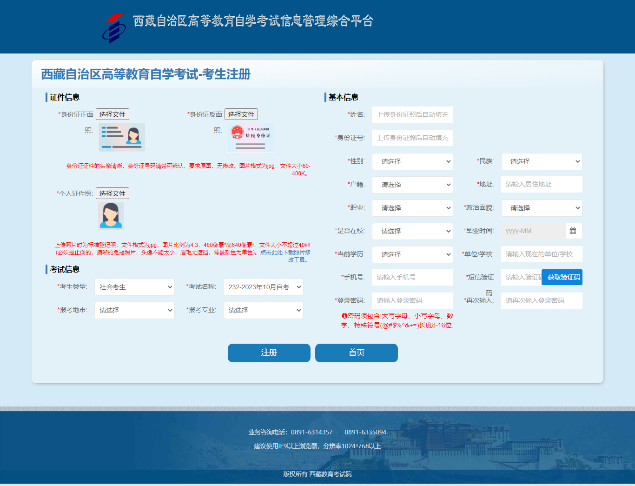Image resolution: width=635 pixels, height=486 pixels.
Task: Choose file for personal ID photo
Action: tap(112, 193)
